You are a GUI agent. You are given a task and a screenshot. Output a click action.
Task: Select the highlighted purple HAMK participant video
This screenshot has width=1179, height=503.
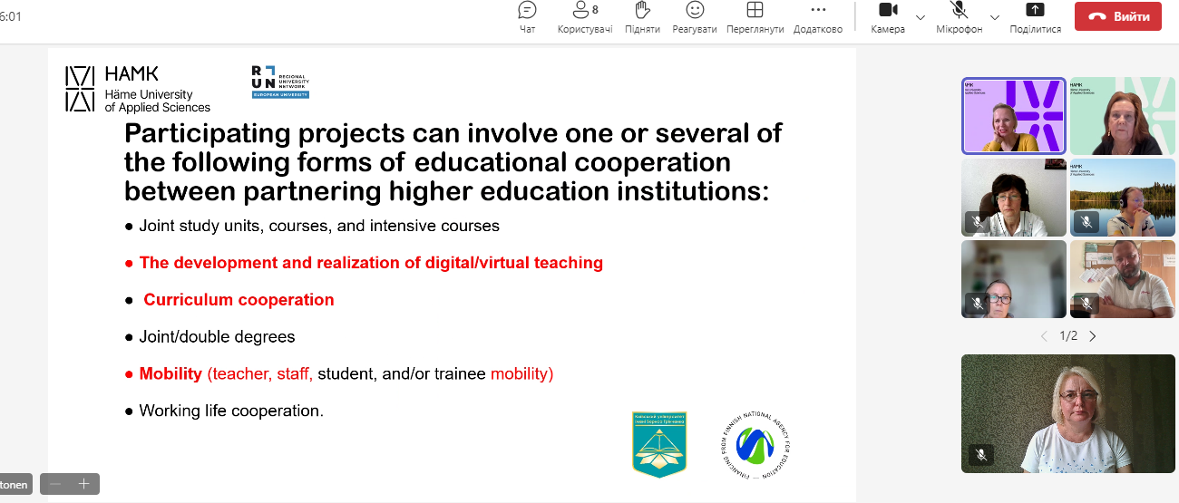1013,116
